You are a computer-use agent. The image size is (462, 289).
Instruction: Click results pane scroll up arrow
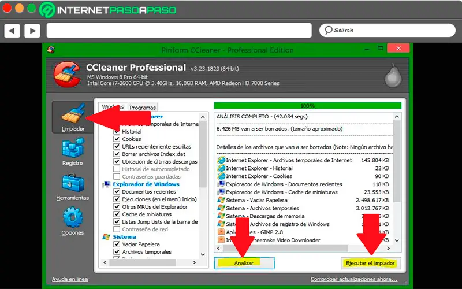point(397,117)
